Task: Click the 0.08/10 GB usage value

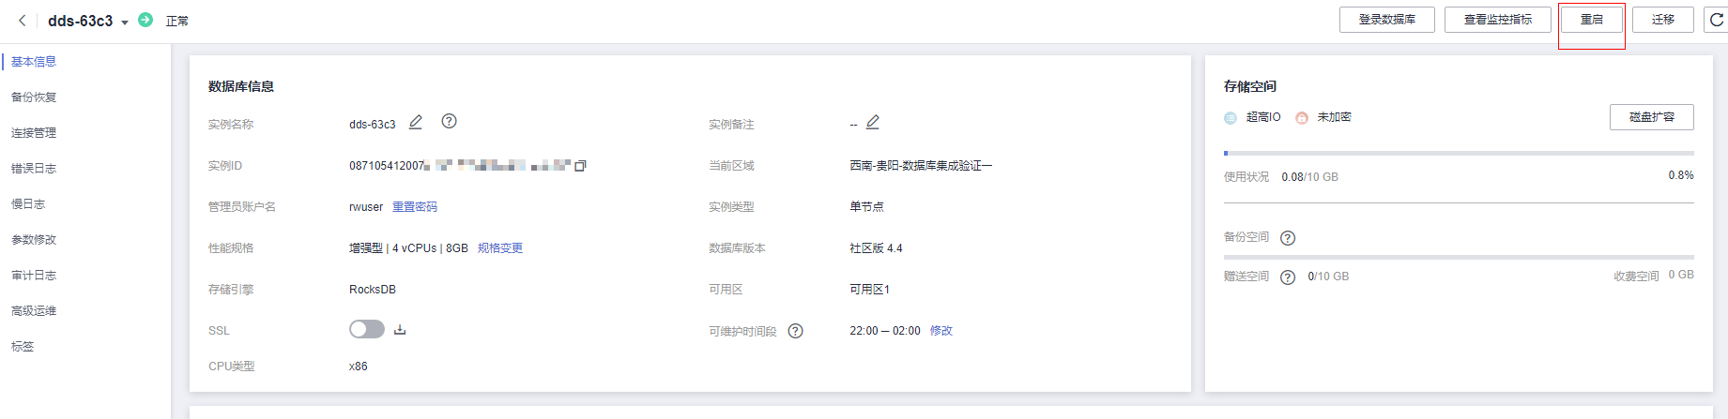Action: click(x=1310, y=177)
